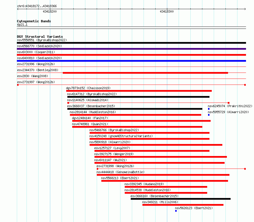This screenshot has height=222, width=254.
Task: Click the nsv6011147 (Wu2021) label
Action: point(110,160)
